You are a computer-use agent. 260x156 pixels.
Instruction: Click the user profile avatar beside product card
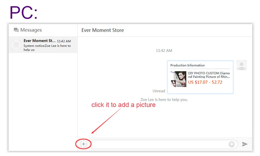[242, 65]
